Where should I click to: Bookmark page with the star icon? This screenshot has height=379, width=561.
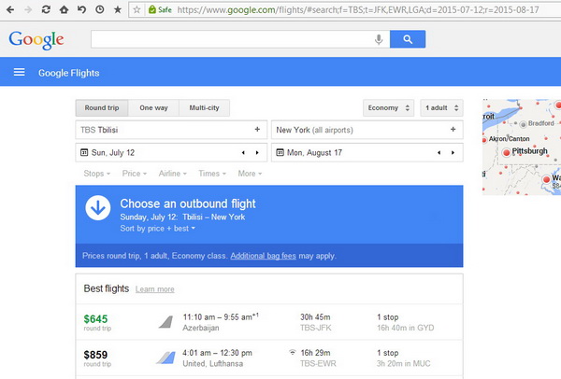tap(117, 9)
